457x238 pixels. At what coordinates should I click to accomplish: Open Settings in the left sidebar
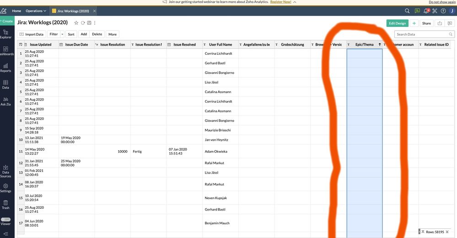(5, 188)
